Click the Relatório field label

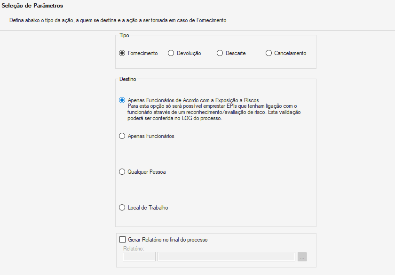(x=134, y=248)
